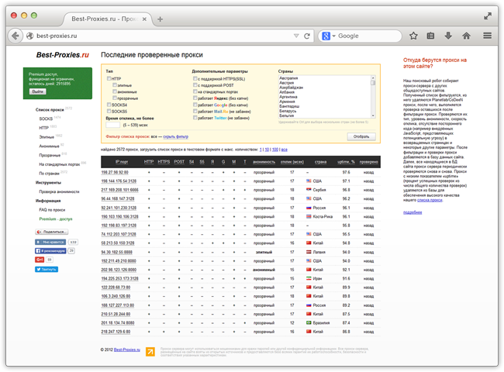Click the response time input field
This screenshot has width=504, height=372.
point(113,126)
